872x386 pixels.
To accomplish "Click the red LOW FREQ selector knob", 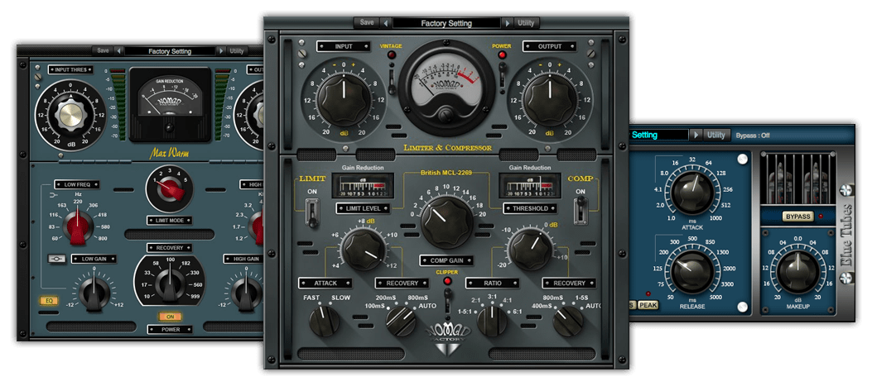I will coord(78,226).
